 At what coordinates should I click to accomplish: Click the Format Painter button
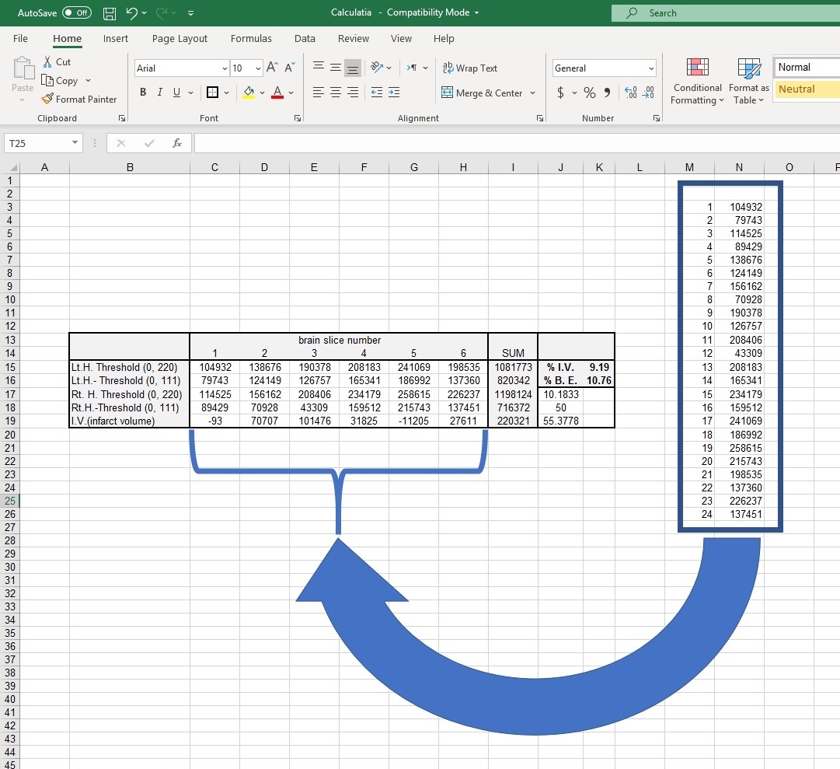[x=79, y=100]
